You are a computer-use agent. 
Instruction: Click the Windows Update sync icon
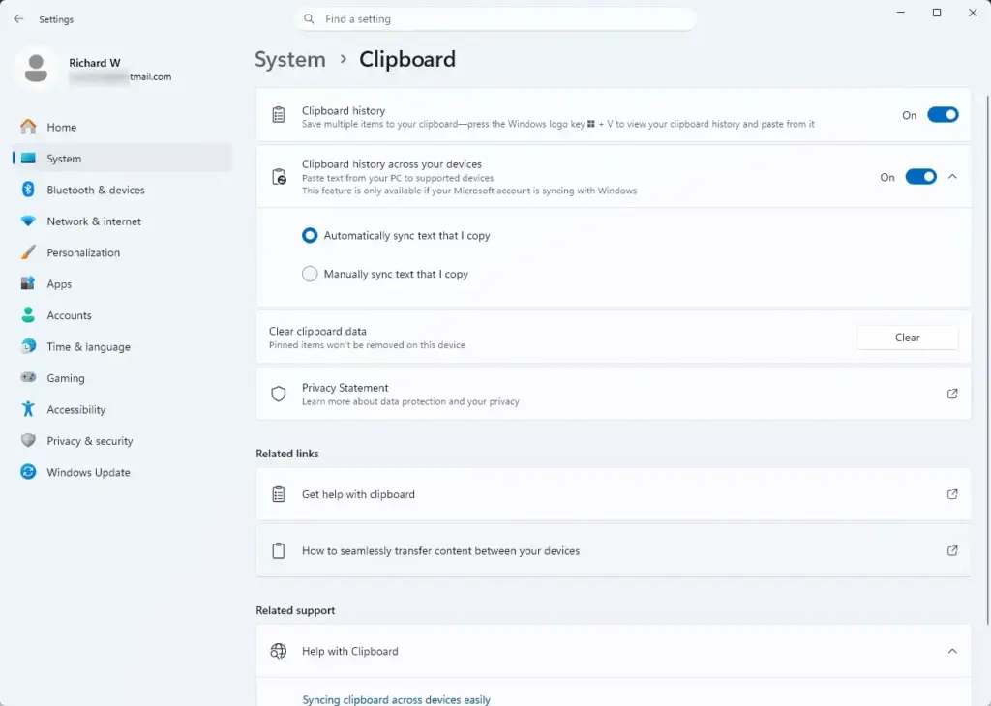click(x=28, y=472)
